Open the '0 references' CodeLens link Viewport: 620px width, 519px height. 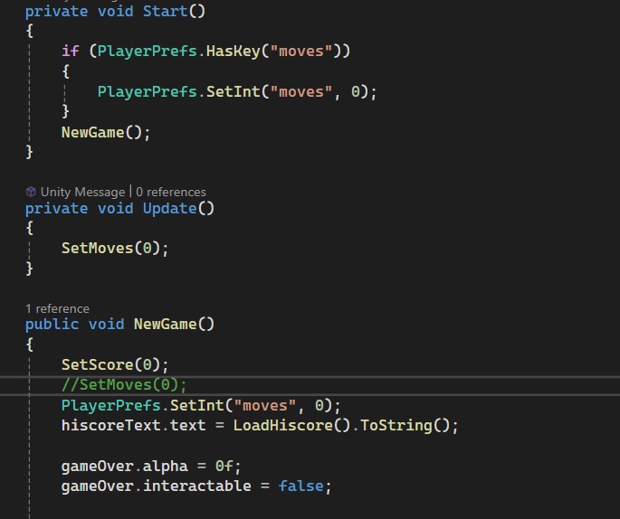pyautogui.click(x=171, y=192)
